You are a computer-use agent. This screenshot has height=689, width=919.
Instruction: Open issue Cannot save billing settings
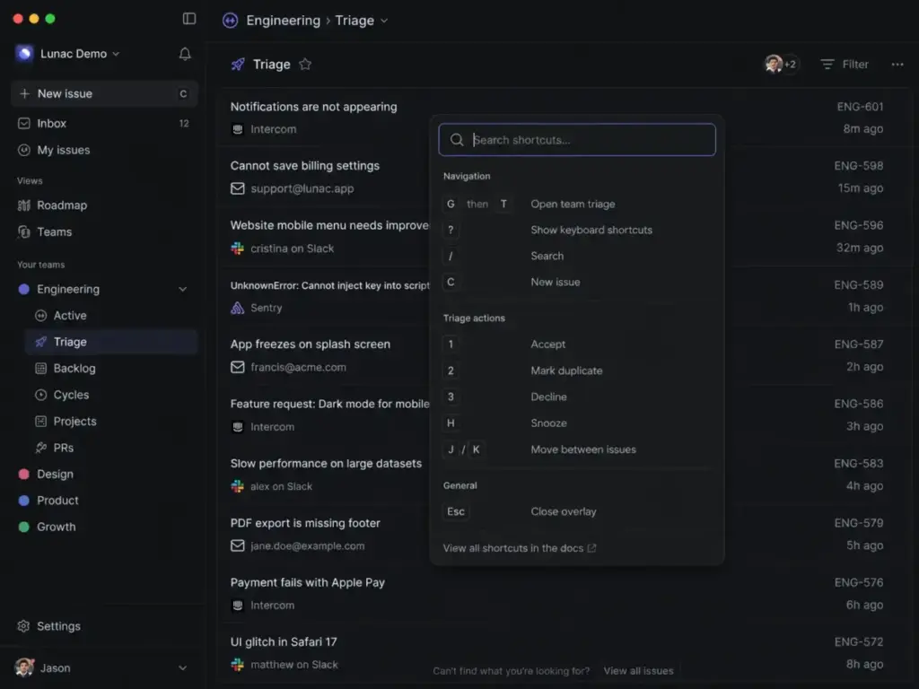tap(305, 166)
